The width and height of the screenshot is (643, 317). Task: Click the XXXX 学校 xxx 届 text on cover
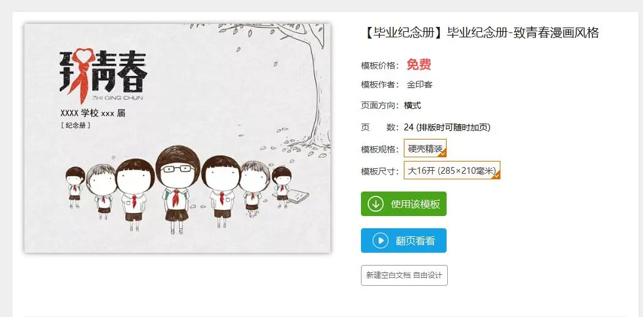[x=92, y=113]
